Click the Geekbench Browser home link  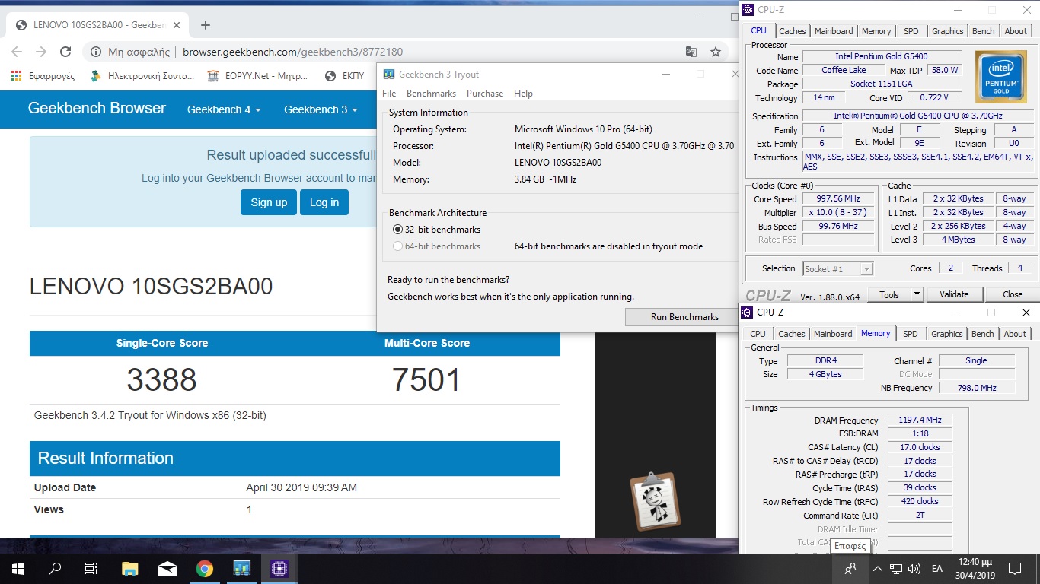click(97, 108)
